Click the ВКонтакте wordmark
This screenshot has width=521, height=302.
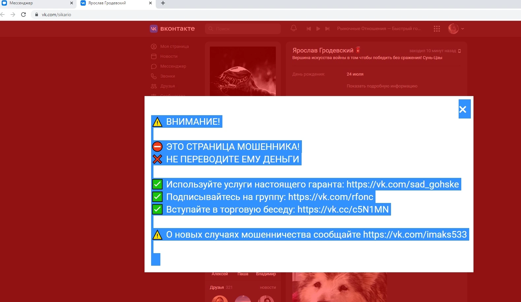(178, 29)
